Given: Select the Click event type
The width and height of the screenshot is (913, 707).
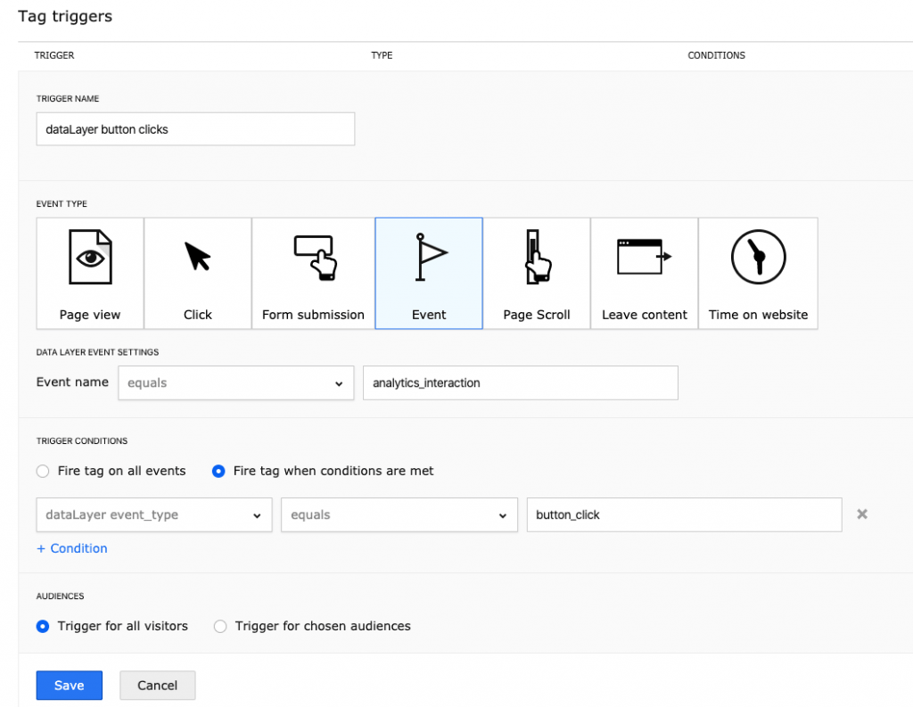Looking at the screenshot, I should [197, 272].
